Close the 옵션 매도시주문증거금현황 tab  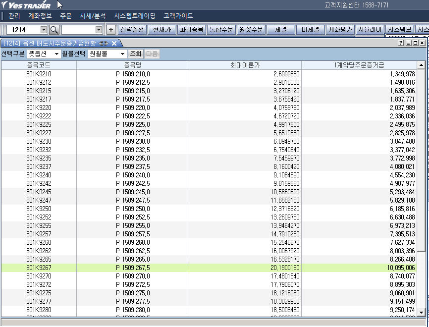click(114, 43)
